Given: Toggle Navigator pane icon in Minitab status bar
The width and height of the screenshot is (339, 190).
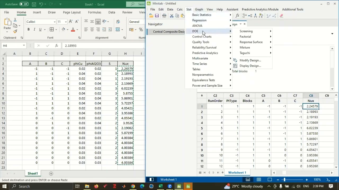Looking at the screenshot, I should [152, 179].
